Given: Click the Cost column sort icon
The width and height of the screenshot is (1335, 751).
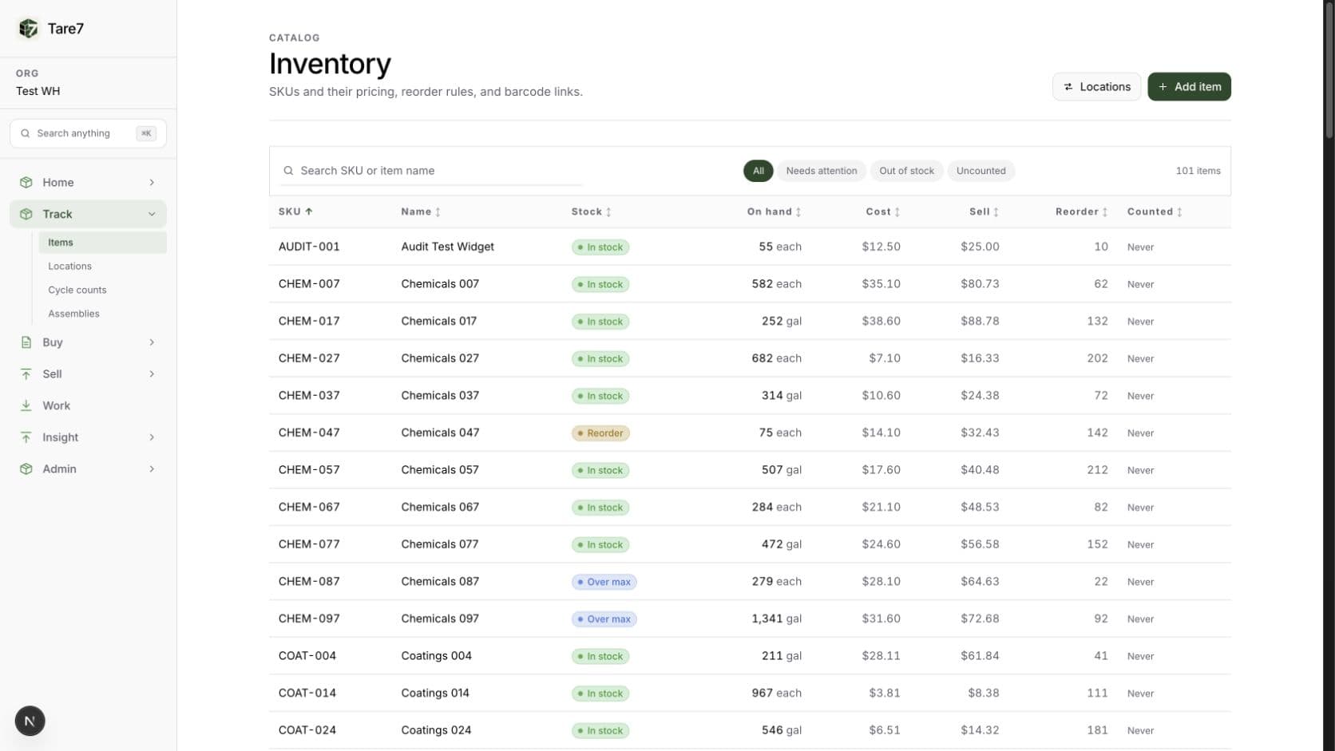Looking at the screenshot, I should (897, 212).
